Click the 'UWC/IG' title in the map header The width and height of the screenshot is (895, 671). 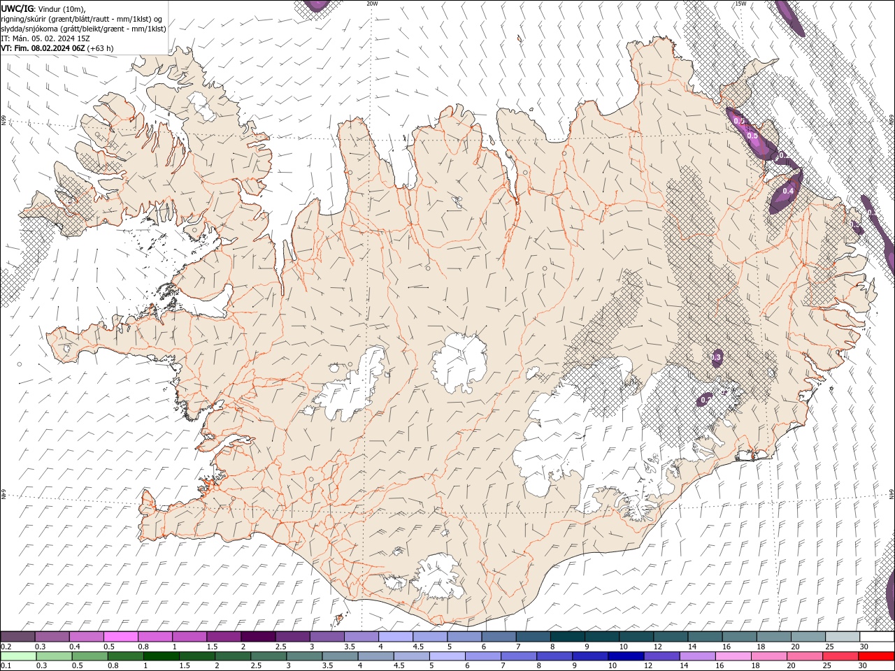click(17, 8)
